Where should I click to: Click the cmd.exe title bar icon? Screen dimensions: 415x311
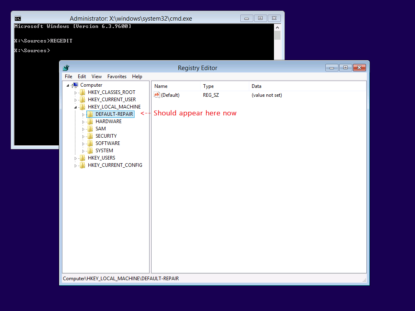(x=18, y=19)
